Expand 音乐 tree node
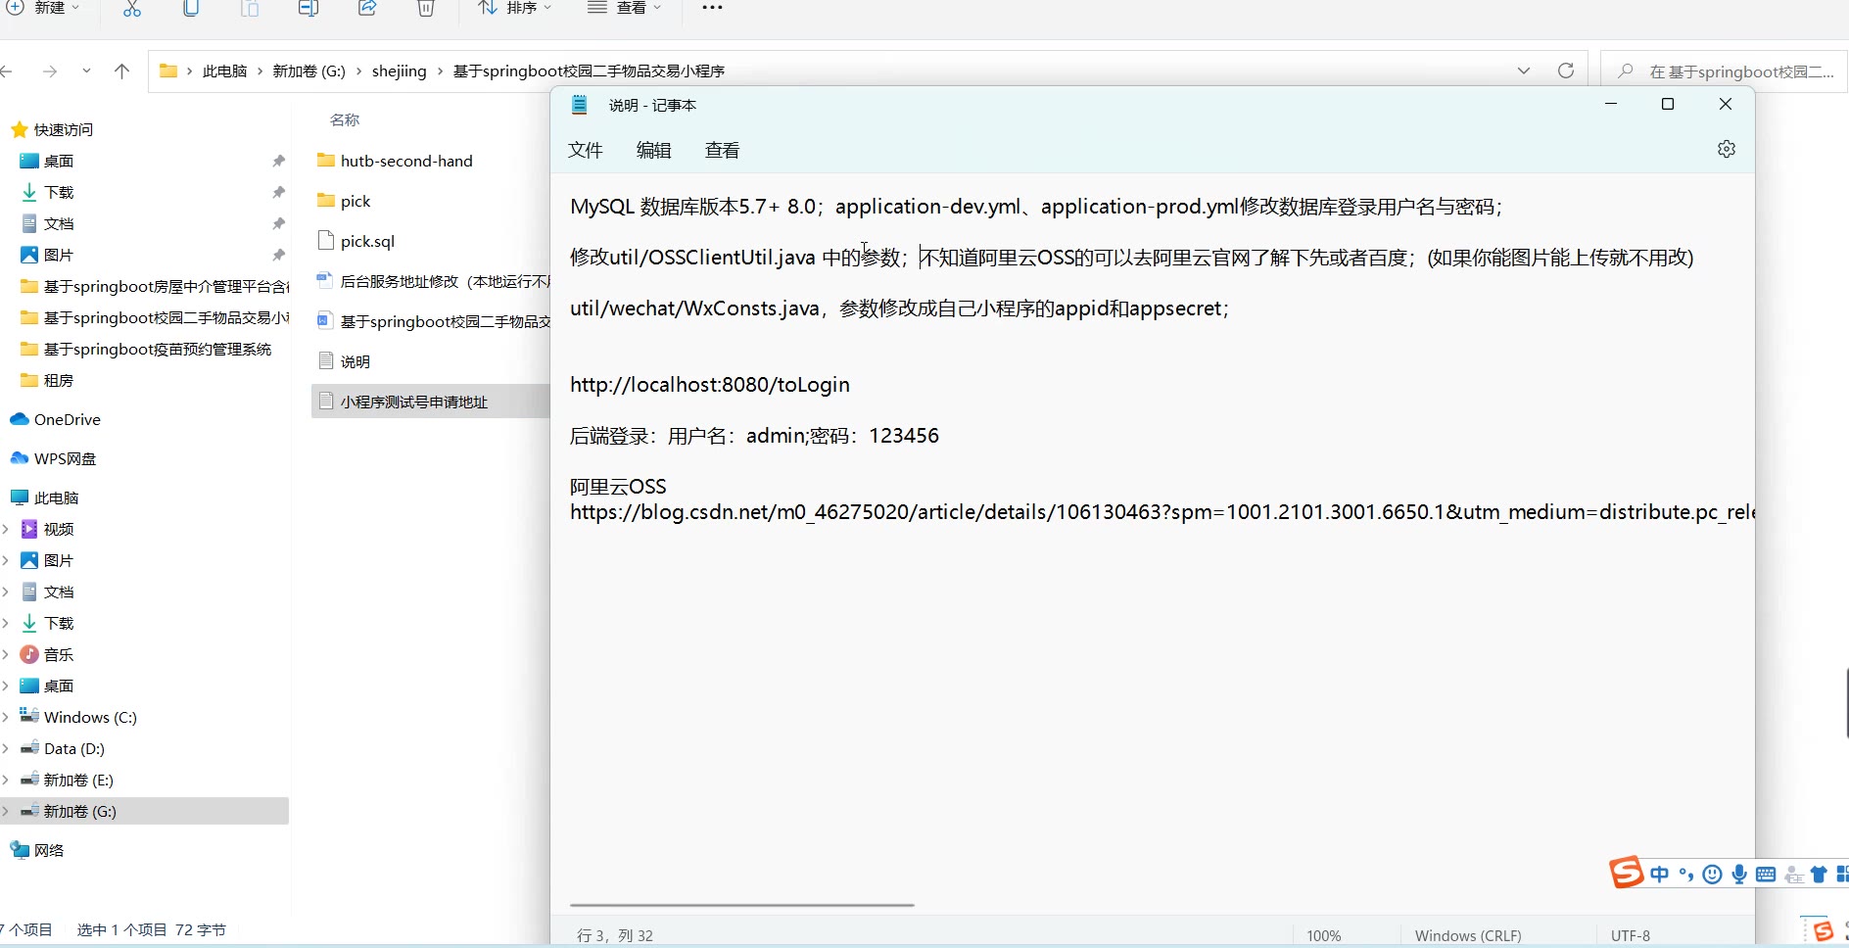Screen dimensions: 1849x948 pyautogui.click(x=6, y=655)
